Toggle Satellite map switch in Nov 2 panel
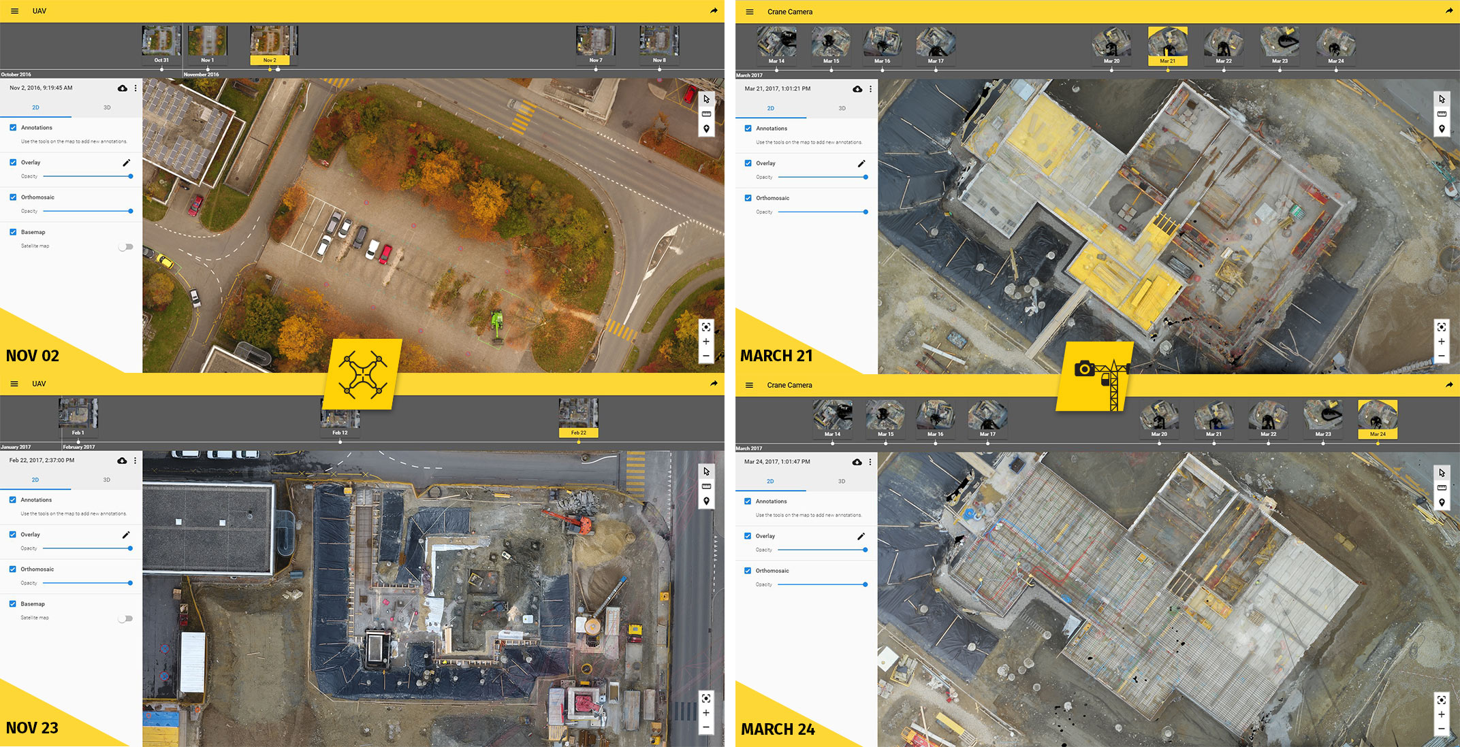The image size is (1460, 747). click(125, 247)
